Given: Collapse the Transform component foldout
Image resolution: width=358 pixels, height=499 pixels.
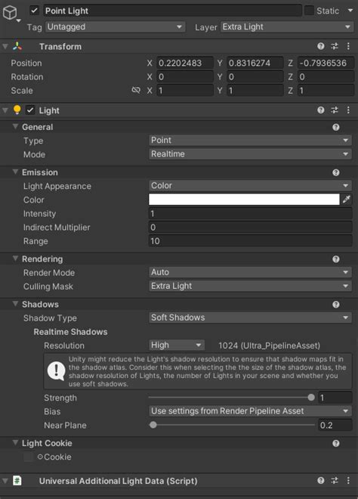Looking at the screenshot, I should coord(5,46).
